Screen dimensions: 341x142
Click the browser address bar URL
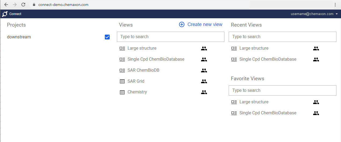pyautogui.click(x=63, y=5)
